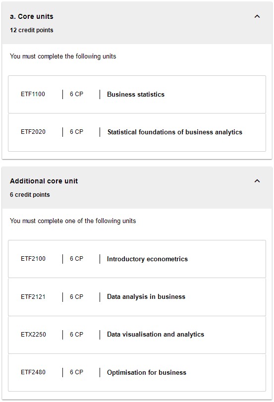
Task: Collapse the Core units section chevron
Action: (257, 16)
